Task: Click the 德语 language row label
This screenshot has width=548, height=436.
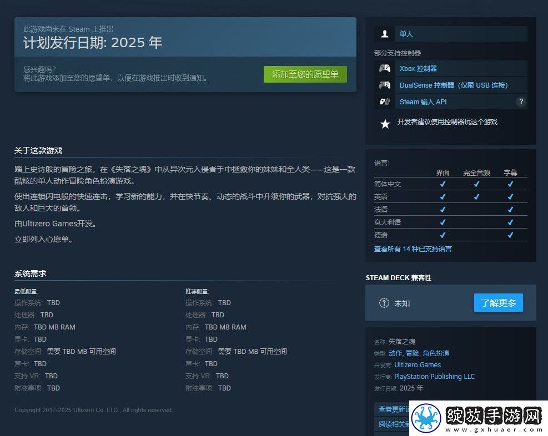Action: pyautogui.click(x=380, y=235)
